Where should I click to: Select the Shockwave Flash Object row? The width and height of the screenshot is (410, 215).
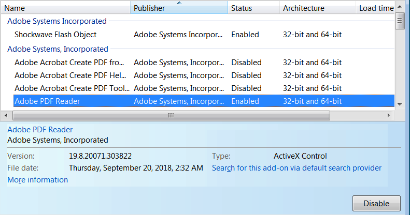click(x=55, y=35)
